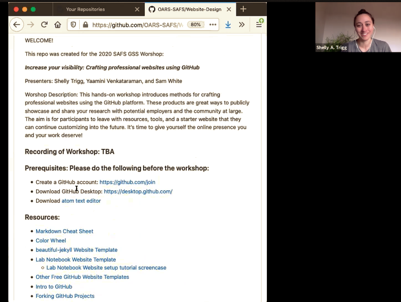This screenshot has width=401, height=302.
Task: Open page actions three-dot menu
Action: pos(213,25)
